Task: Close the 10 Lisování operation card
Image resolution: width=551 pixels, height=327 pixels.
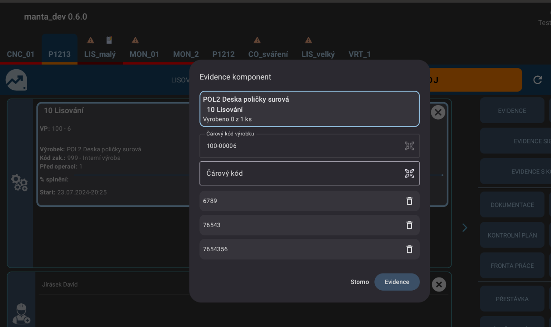Action: (x=437, y=113)
